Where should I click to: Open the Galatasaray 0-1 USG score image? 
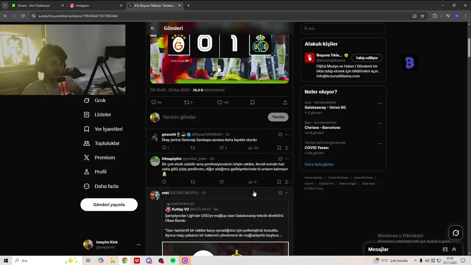(219, 59)
